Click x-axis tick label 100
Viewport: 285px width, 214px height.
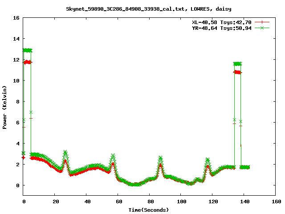pos(182,202)
